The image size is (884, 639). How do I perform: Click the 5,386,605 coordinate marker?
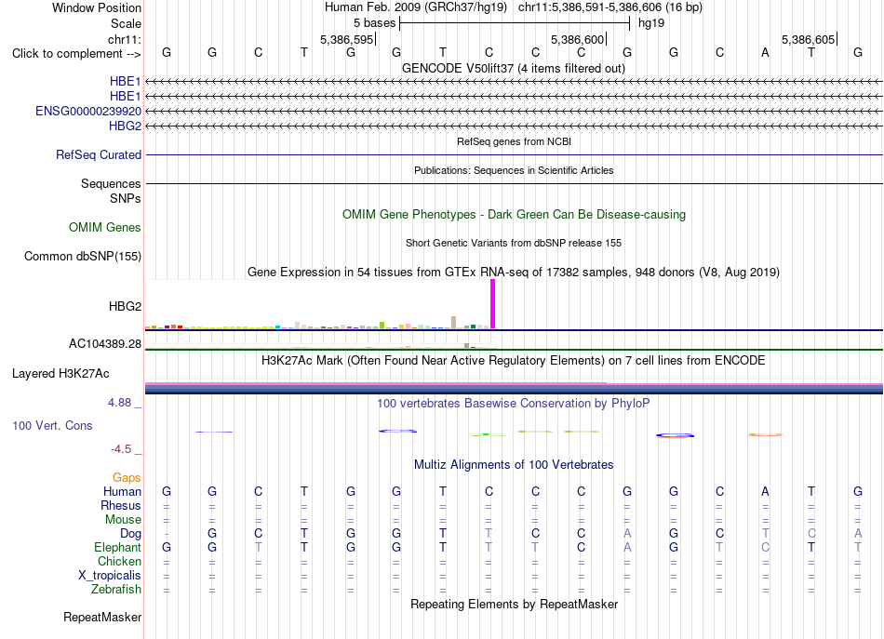click(x=808, y=39)
